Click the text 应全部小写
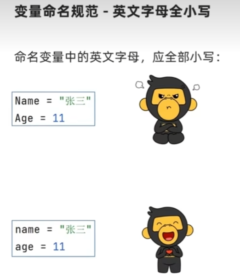Image resolution: width=240 pixels, height=280 pixels. tap(183, 57)
